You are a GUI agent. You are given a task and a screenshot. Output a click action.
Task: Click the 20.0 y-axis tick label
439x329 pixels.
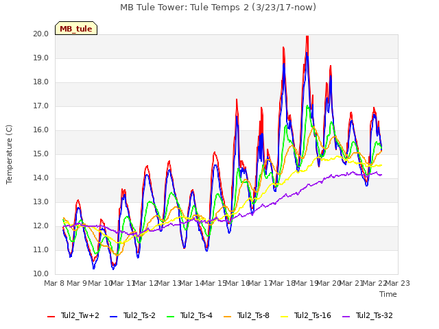pos(41,34)
